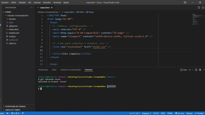Open the Explorer more actions ellipsis
This screenshot has height=115, width=205.
[x=31, y=8]
